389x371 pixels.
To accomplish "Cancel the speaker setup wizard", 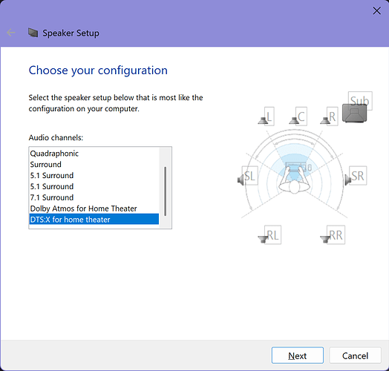I will click(355, 355).
